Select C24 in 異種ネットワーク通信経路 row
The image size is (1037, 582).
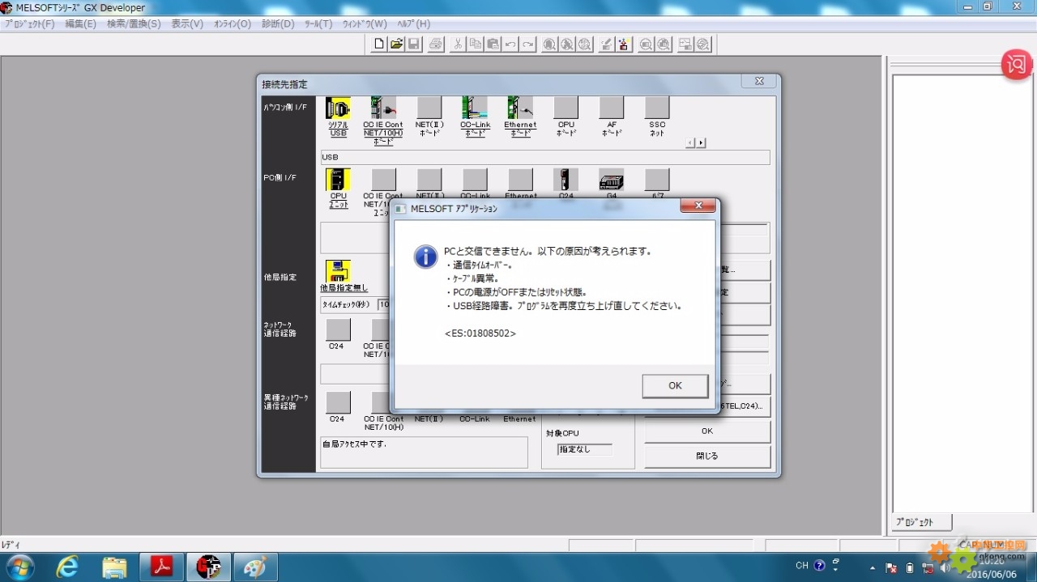click(x=338, y=402)
